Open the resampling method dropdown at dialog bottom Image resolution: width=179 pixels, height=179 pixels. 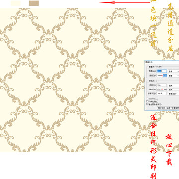tap(168, 108)
